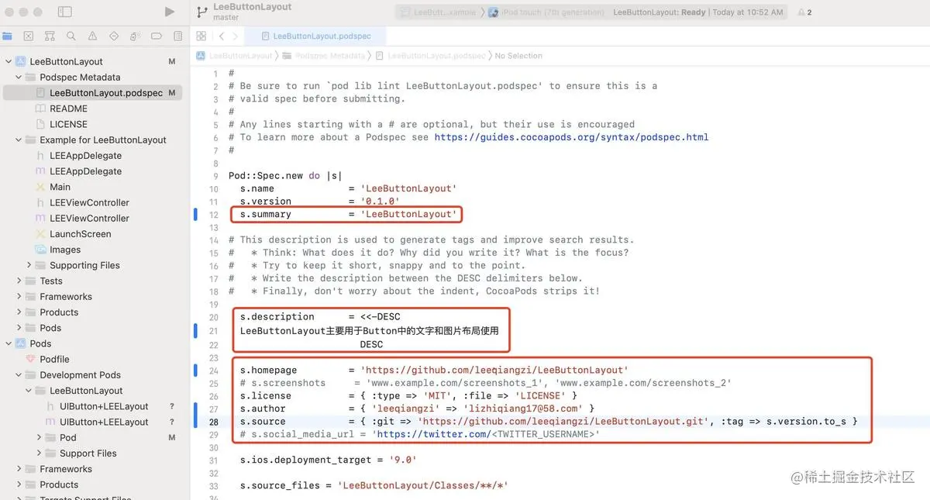Open the Images asset catalog
This screenshot has width=930, height=500.
65,250
